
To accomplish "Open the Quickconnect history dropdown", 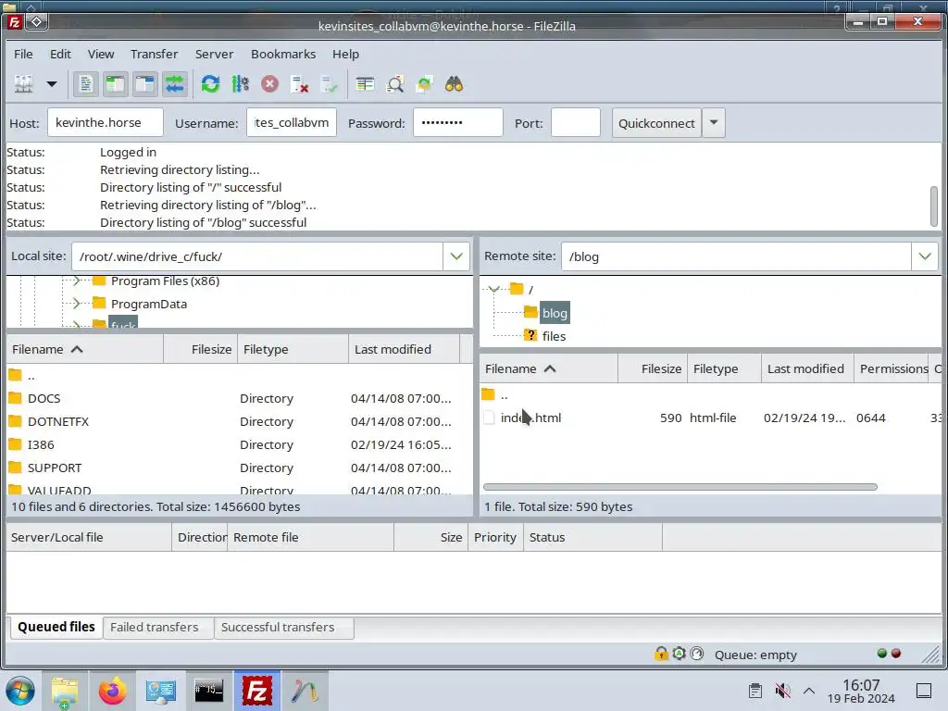I will [714, 123].
